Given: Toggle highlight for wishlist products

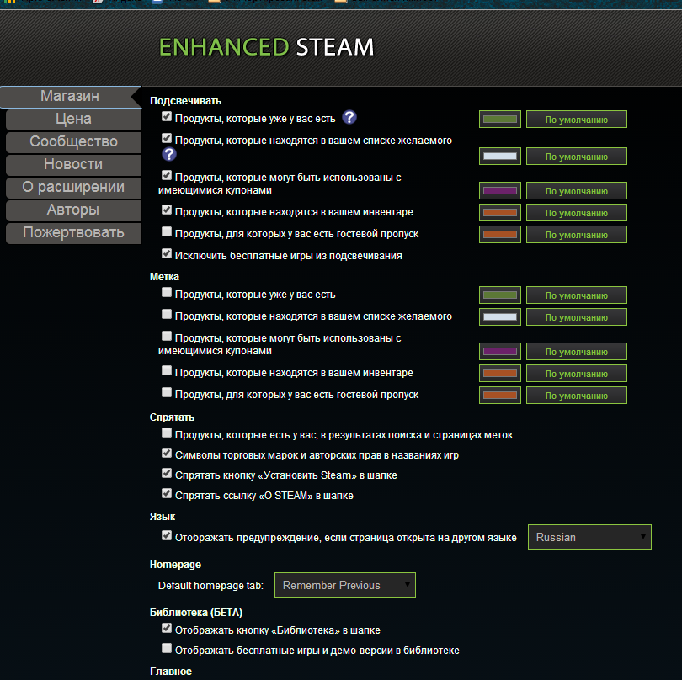Looking at the screenshot, I should click(x=167, y=138).
